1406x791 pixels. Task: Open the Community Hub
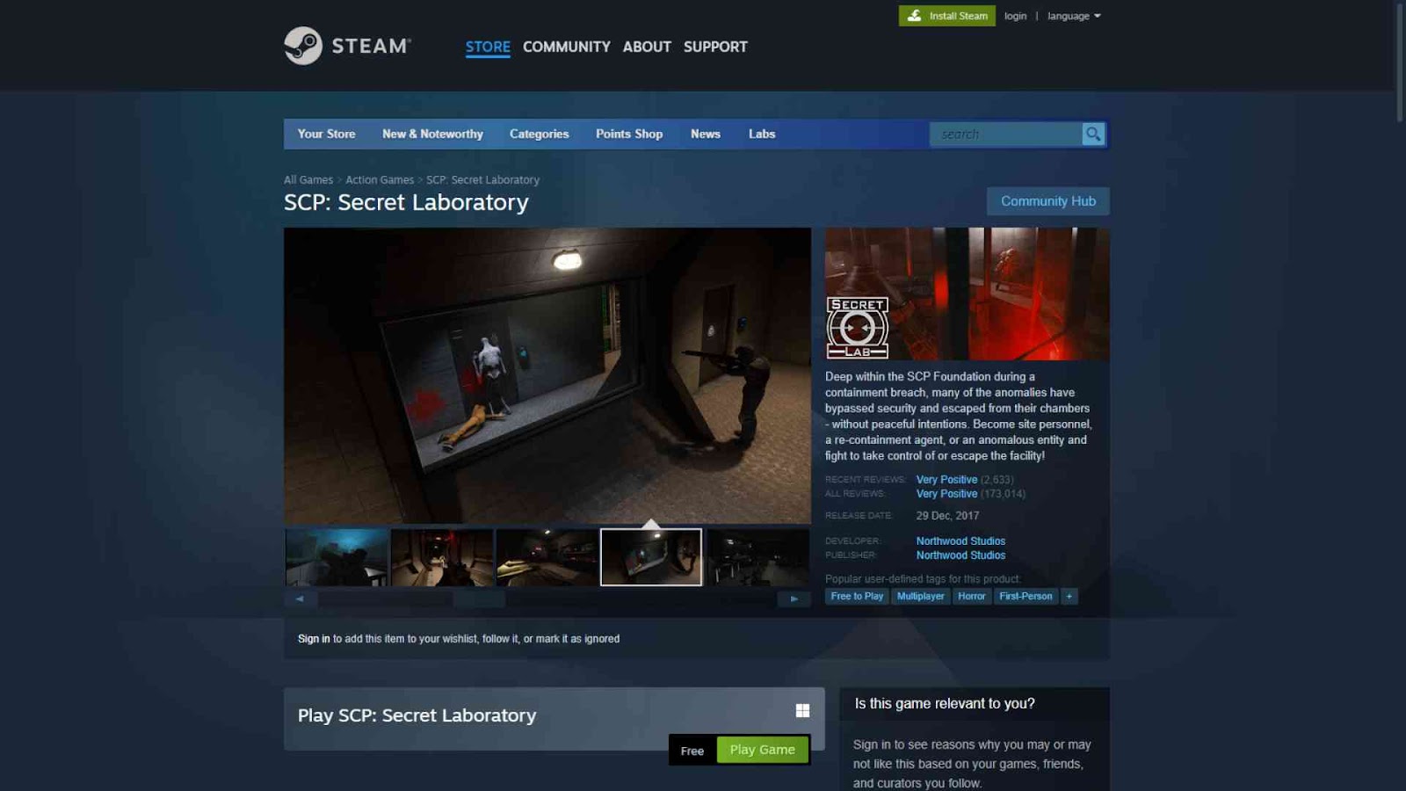pos(1047,201)
